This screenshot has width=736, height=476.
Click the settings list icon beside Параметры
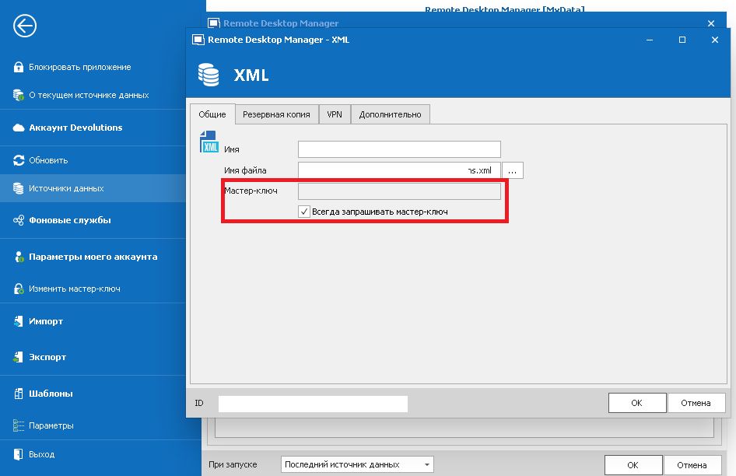[x=19, y=425]
